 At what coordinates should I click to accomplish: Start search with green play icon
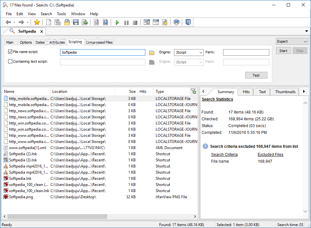pyautogui.click(x=117, y=22)
